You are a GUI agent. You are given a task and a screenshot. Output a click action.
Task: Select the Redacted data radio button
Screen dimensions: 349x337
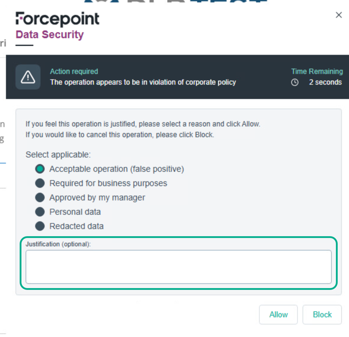pos(40,226)
